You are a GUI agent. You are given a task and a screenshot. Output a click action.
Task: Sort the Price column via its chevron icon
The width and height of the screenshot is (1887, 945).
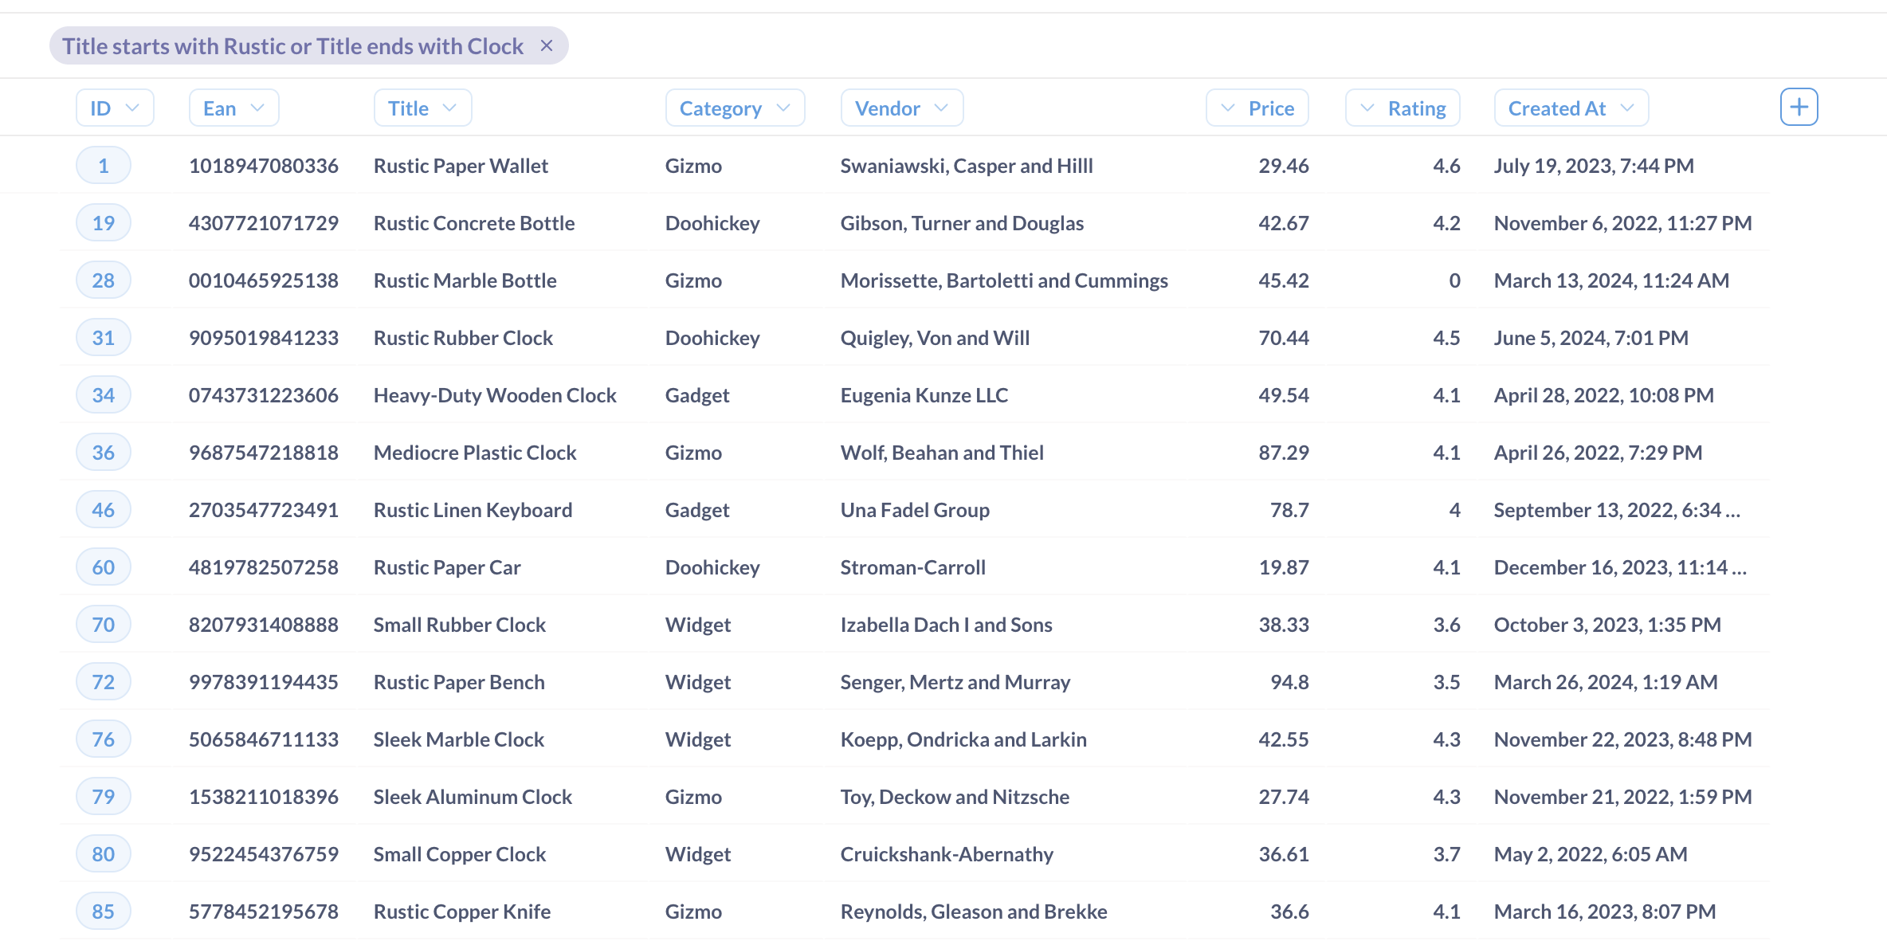pyautogui.click(x=1227, y=107)
